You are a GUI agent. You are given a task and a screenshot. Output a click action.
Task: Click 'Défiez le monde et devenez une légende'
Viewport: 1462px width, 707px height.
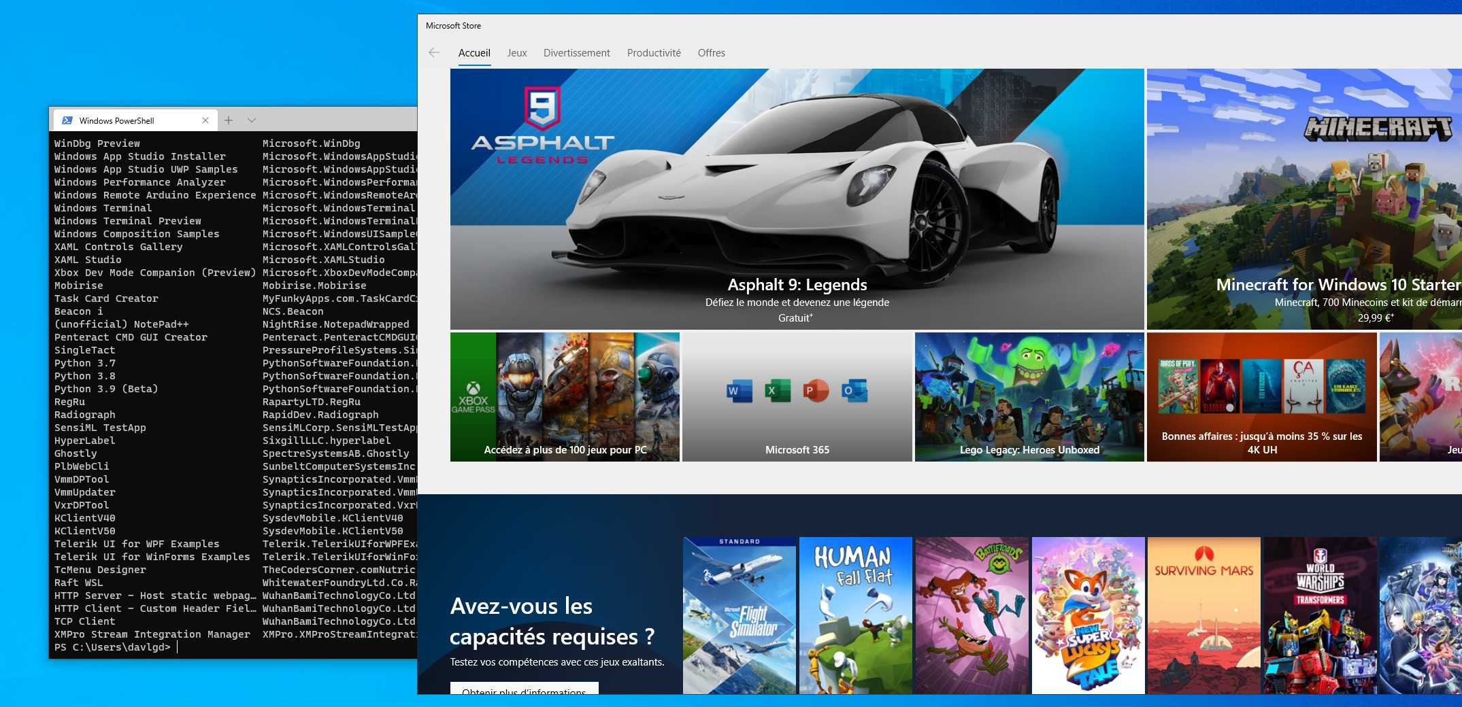click(x=797, y=303)
